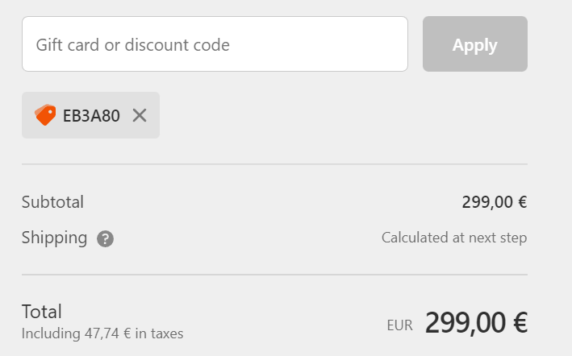Click the large total amount 299,00 €

click(476, 323)
